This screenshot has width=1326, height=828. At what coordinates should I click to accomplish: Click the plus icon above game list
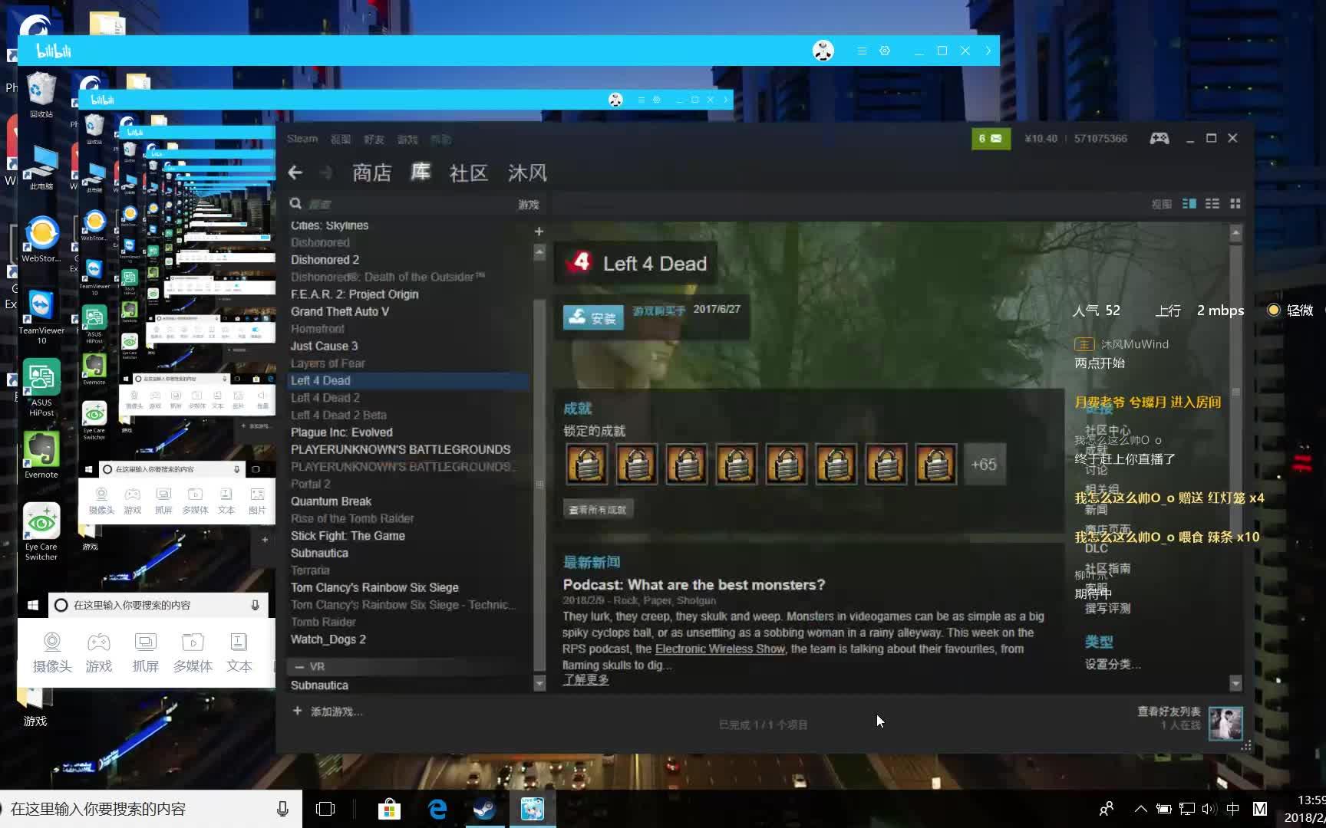539,232
